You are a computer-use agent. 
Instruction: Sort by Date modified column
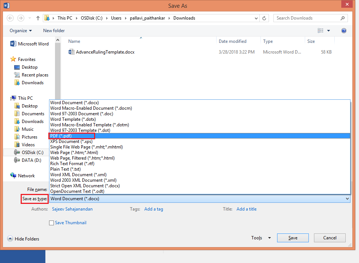click(x=238, y=41)
